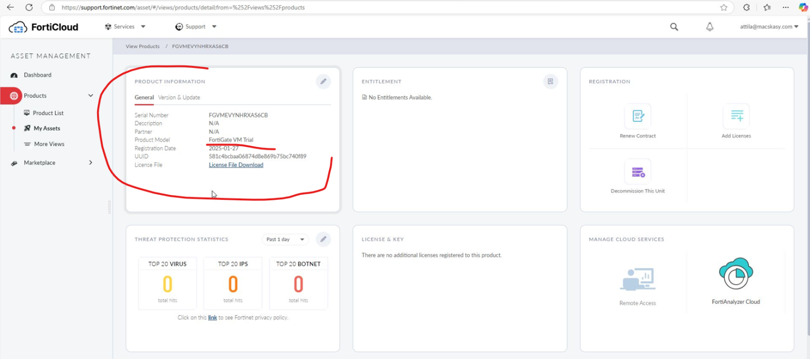810x359 pixels.
Task: Launch FortiAnalyzer Cloud
Action: (736, 274)
